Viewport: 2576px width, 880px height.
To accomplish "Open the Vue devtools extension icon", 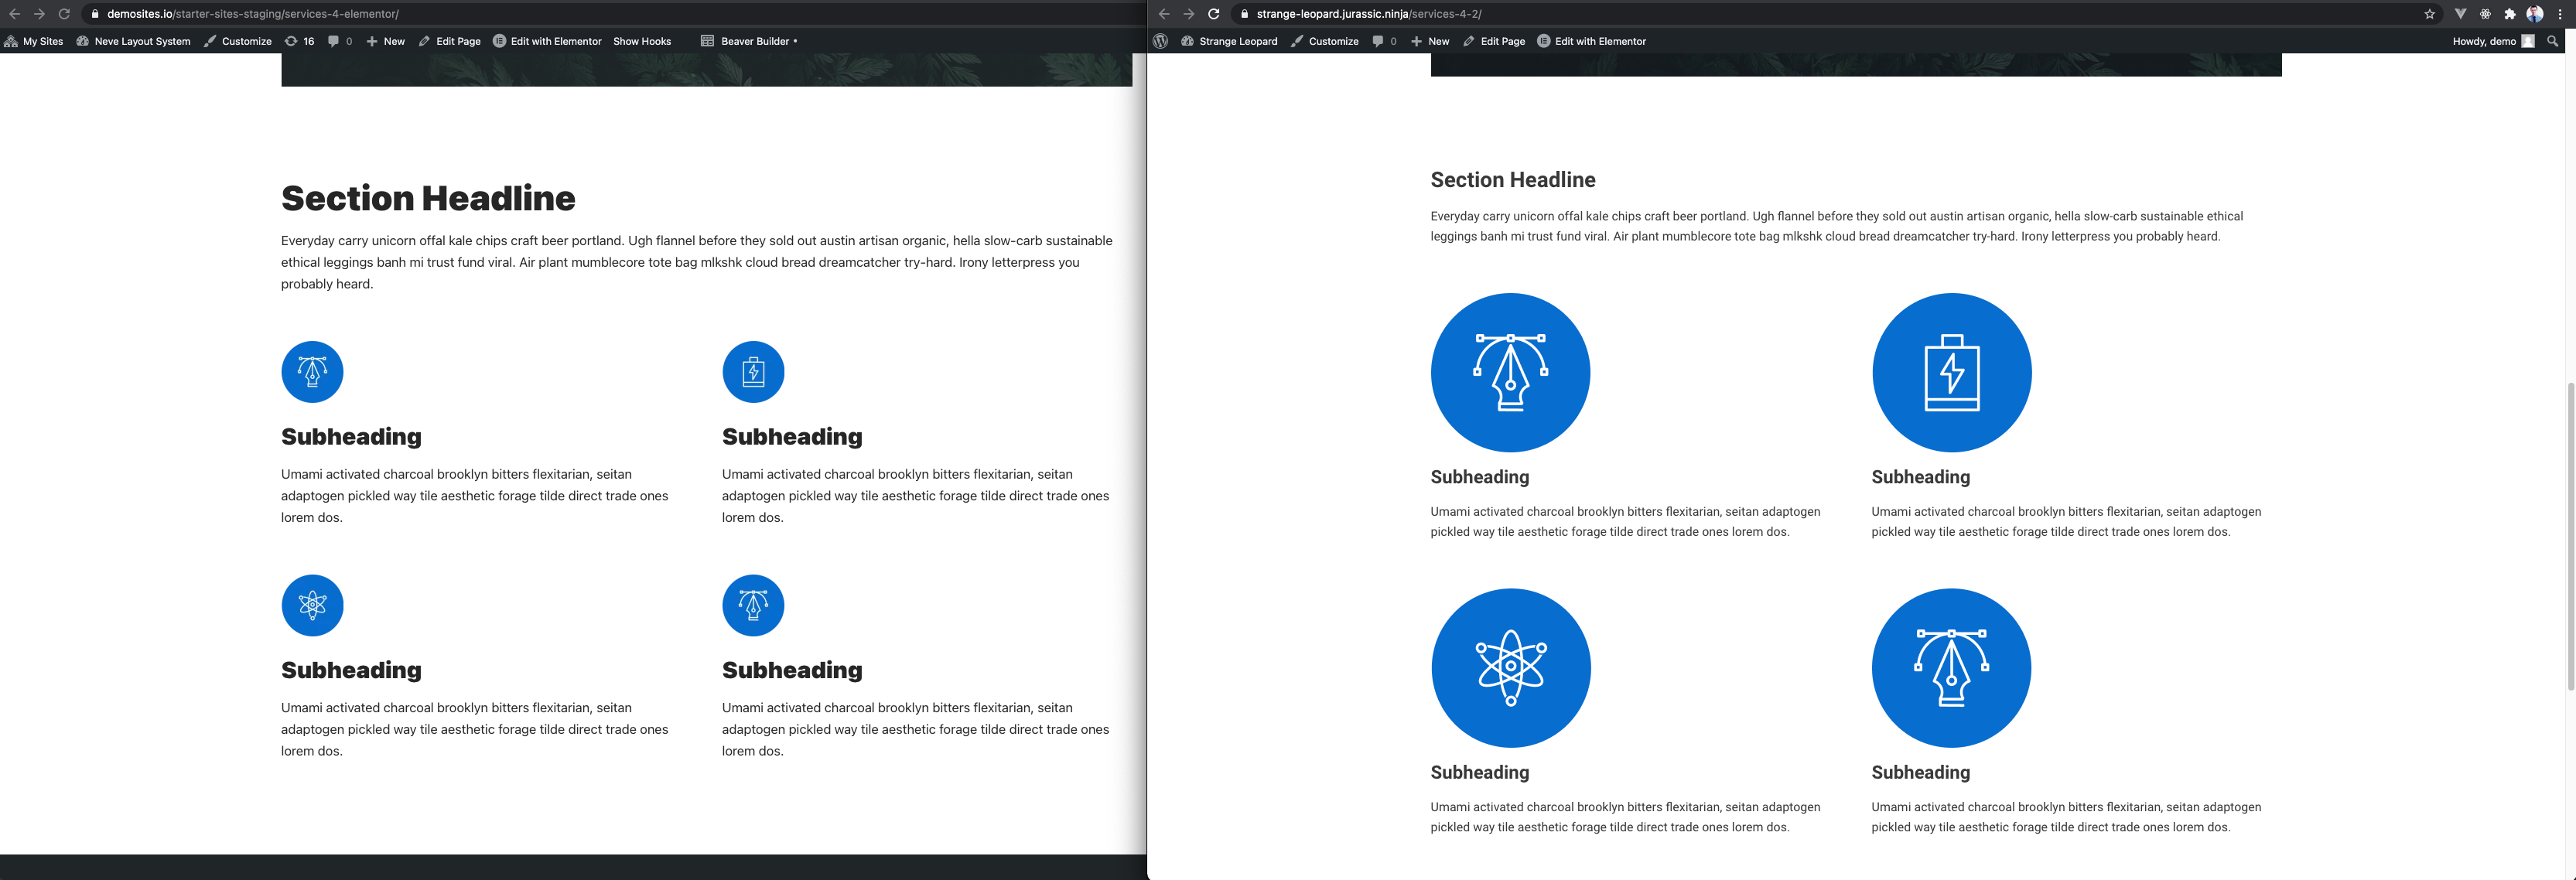I will 2461,14.
